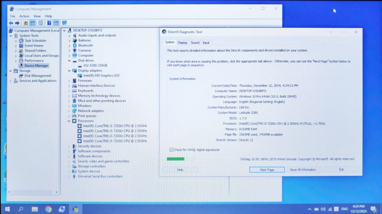Viewport: 382px width, 214px height.
Task: Select Sound, video and game controllers row
Action: tap(104, 161)
